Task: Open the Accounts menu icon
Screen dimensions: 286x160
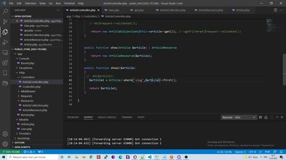Action: pos(5,134)
